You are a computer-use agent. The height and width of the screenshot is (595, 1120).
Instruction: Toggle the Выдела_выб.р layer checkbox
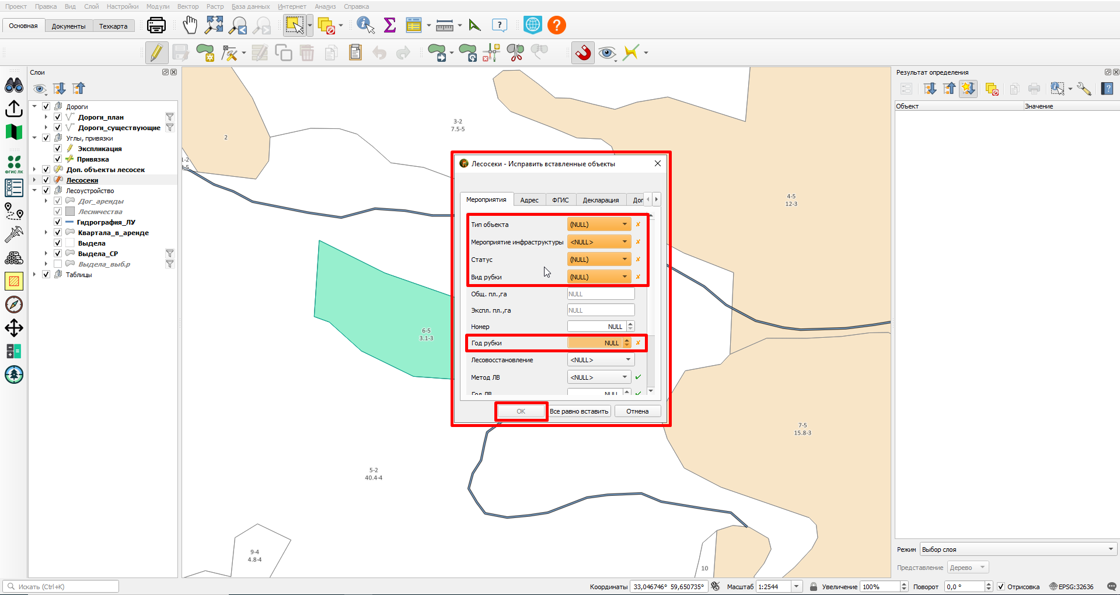click(58, 264)
